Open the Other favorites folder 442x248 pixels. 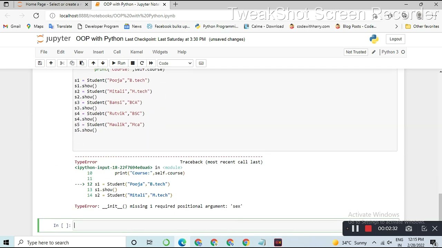click(422, 26)
